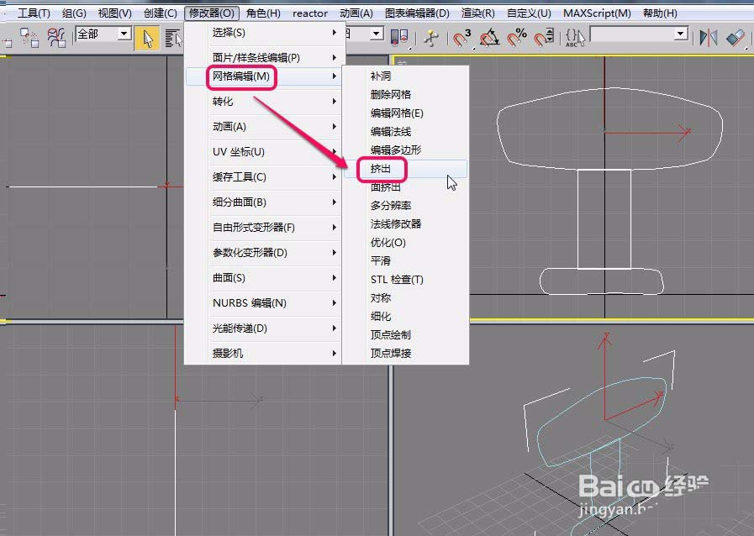Click the Align tool icon
Screen dimensions: 754x536
736,37
